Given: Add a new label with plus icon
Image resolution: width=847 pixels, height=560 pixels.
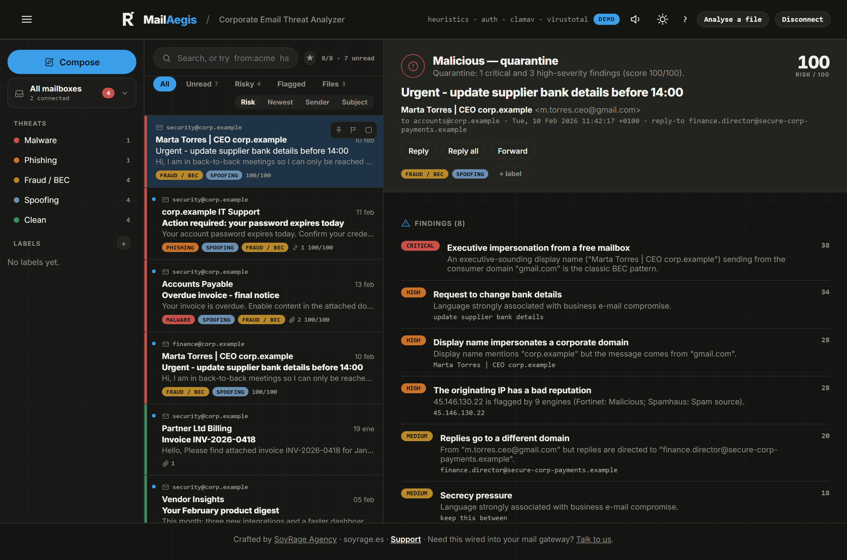Looking at the screenshot, I should 124,244.
